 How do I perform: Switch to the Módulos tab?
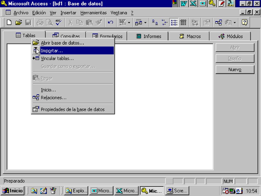pyautogui.click(x=230, y=36)
